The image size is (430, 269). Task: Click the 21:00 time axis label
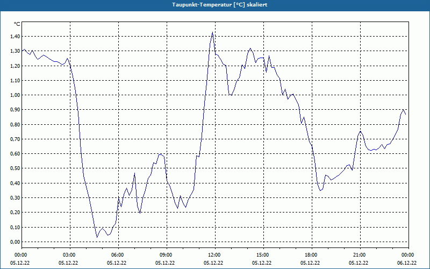(360, 255)
